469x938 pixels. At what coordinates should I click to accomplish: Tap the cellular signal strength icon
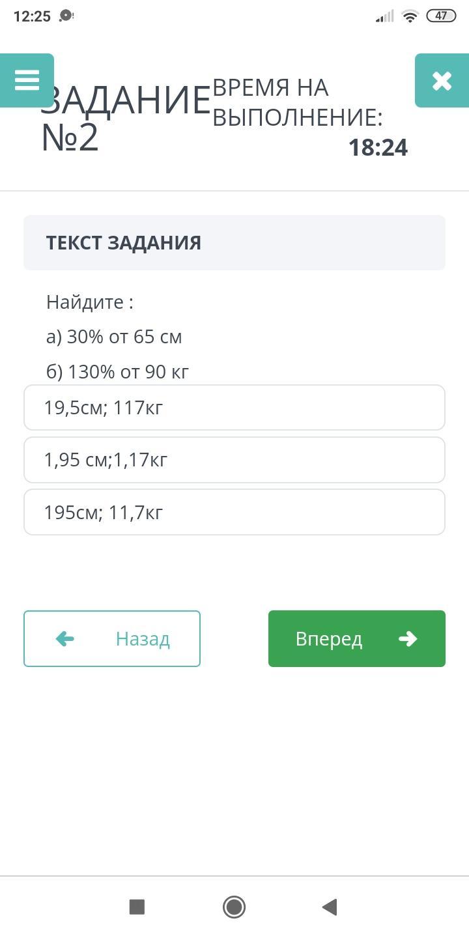[385, 16]
